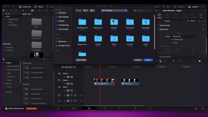The height and width of the screenshot is (117, 208).
Task: Open dialog grouping options dropdown
Action: (x=92, y=10)
